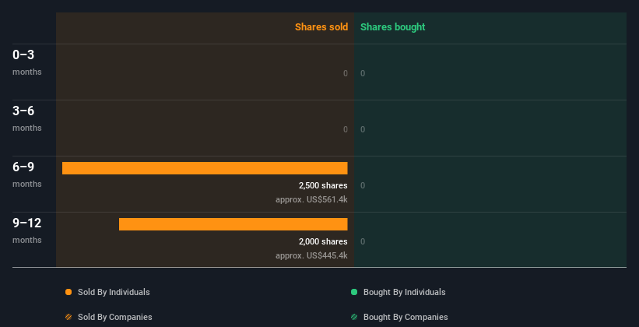
Task: Click shares sold zero in 0–3 months row
Action: pyautogui.click(x=346, y=73)
